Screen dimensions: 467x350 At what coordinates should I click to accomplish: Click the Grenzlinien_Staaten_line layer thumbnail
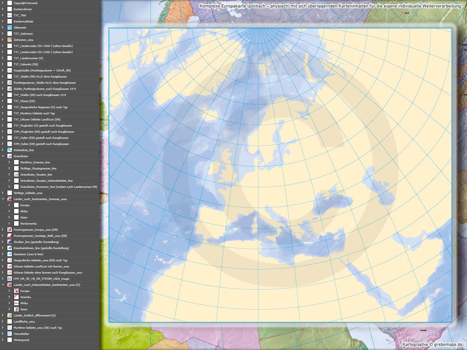[16, 174]
